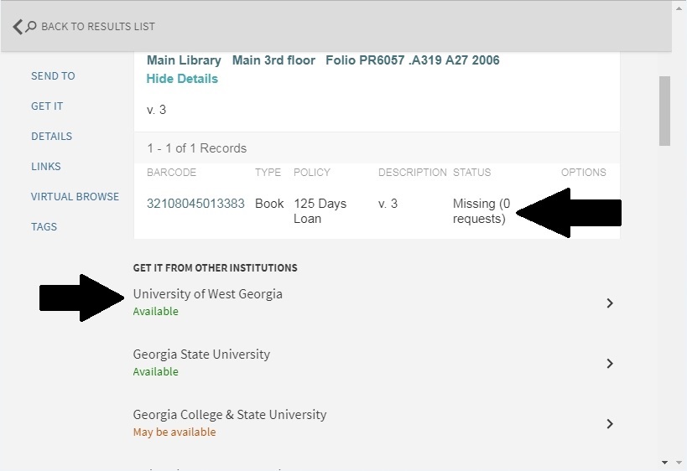Jump to the Get It section
The width and height of the screenshot is (687, 471).
[x=47, y=106]
